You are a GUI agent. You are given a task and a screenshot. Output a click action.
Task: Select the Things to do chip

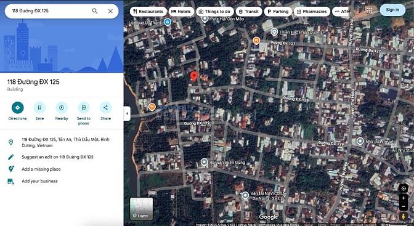click(x=214, y=12)
